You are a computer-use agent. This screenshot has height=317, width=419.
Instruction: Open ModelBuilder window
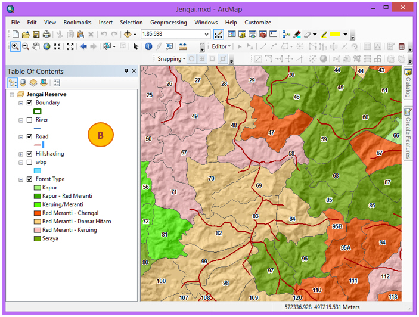click(x=286, y=34)
